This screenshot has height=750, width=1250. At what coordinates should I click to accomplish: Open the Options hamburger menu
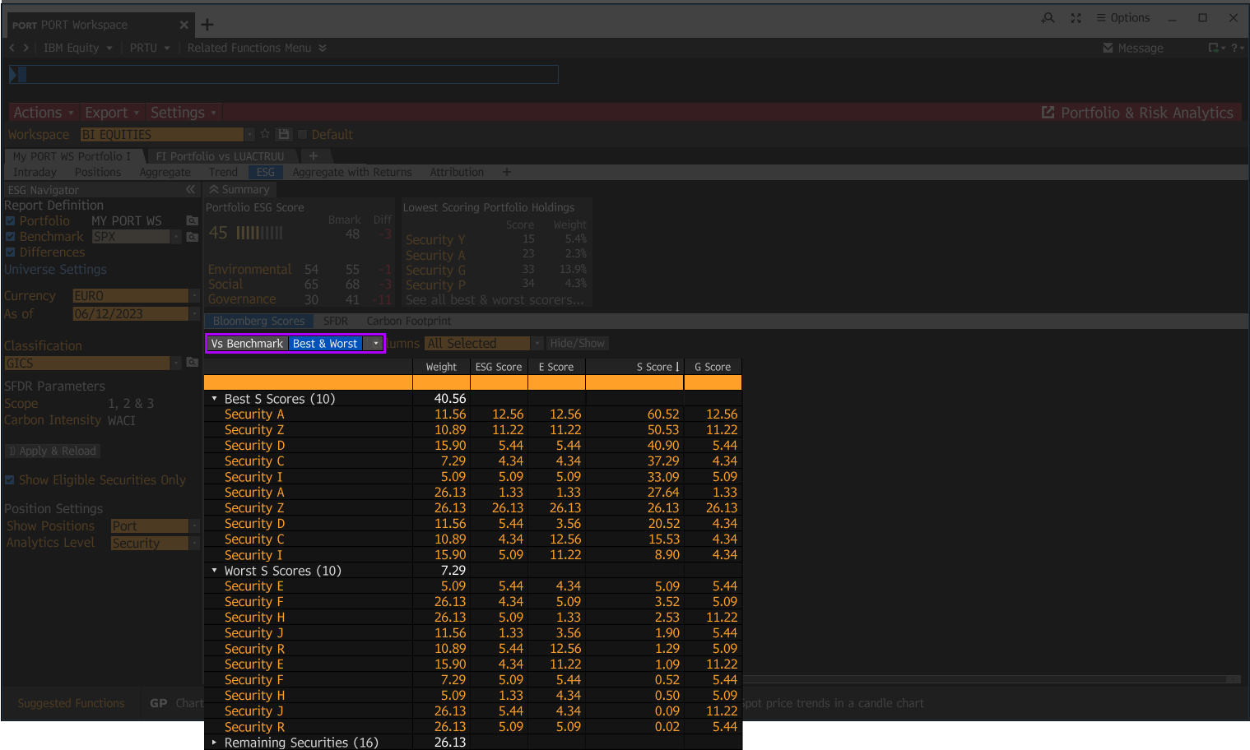(1123, 18)
